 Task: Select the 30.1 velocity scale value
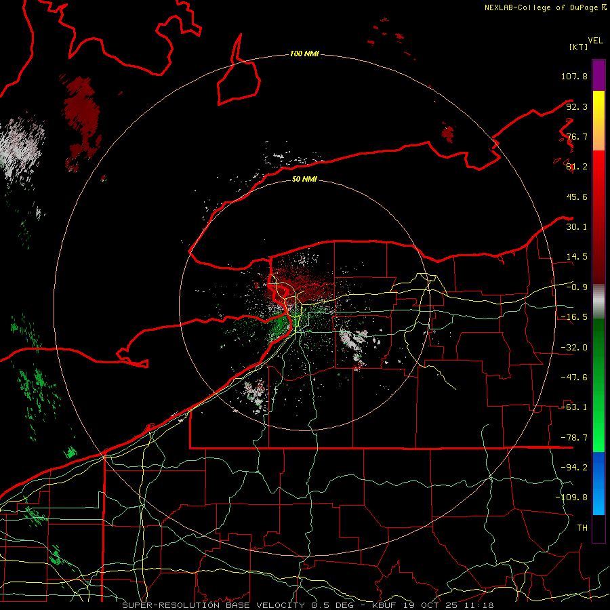coord(577,227)
